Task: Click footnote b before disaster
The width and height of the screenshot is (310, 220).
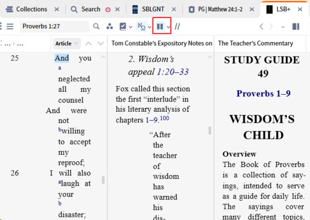Action: click(x=60, y=204)
